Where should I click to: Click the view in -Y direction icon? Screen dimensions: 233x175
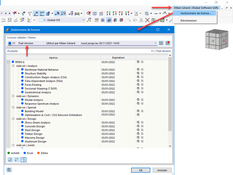pyautogui.click(x=115, y=13)
